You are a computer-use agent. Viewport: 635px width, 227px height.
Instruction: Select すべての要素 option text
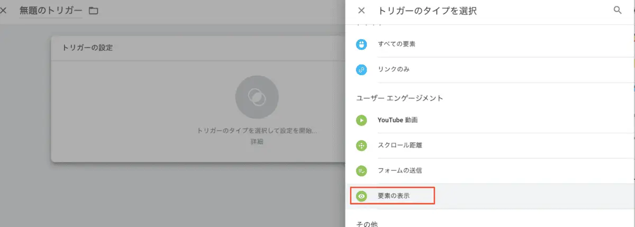click(396, 44)
